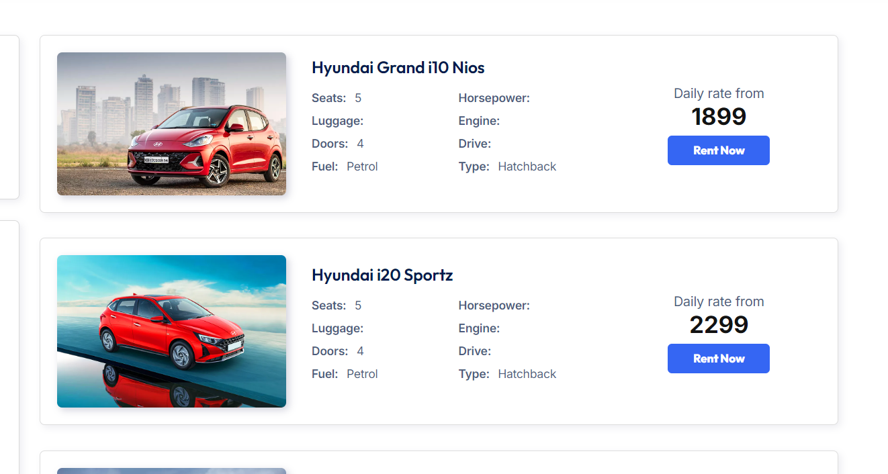Click the partially visible third car image

(171, 471)
